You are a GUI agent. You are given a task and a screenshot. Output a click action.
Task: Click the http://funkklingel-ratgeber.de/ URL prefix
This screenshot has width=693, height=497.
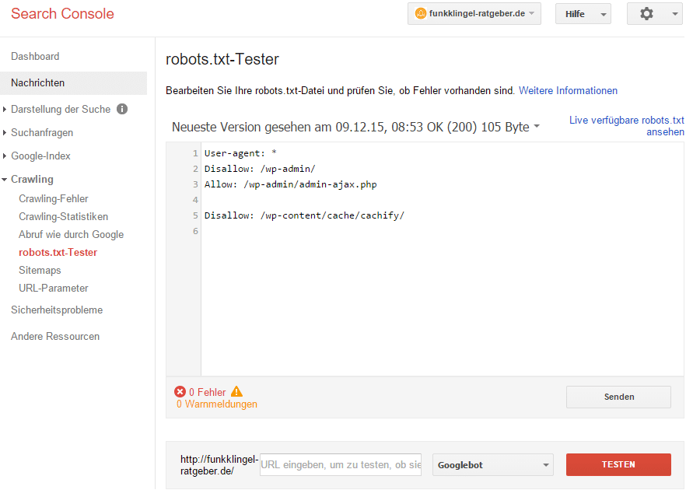click(219, 465)
